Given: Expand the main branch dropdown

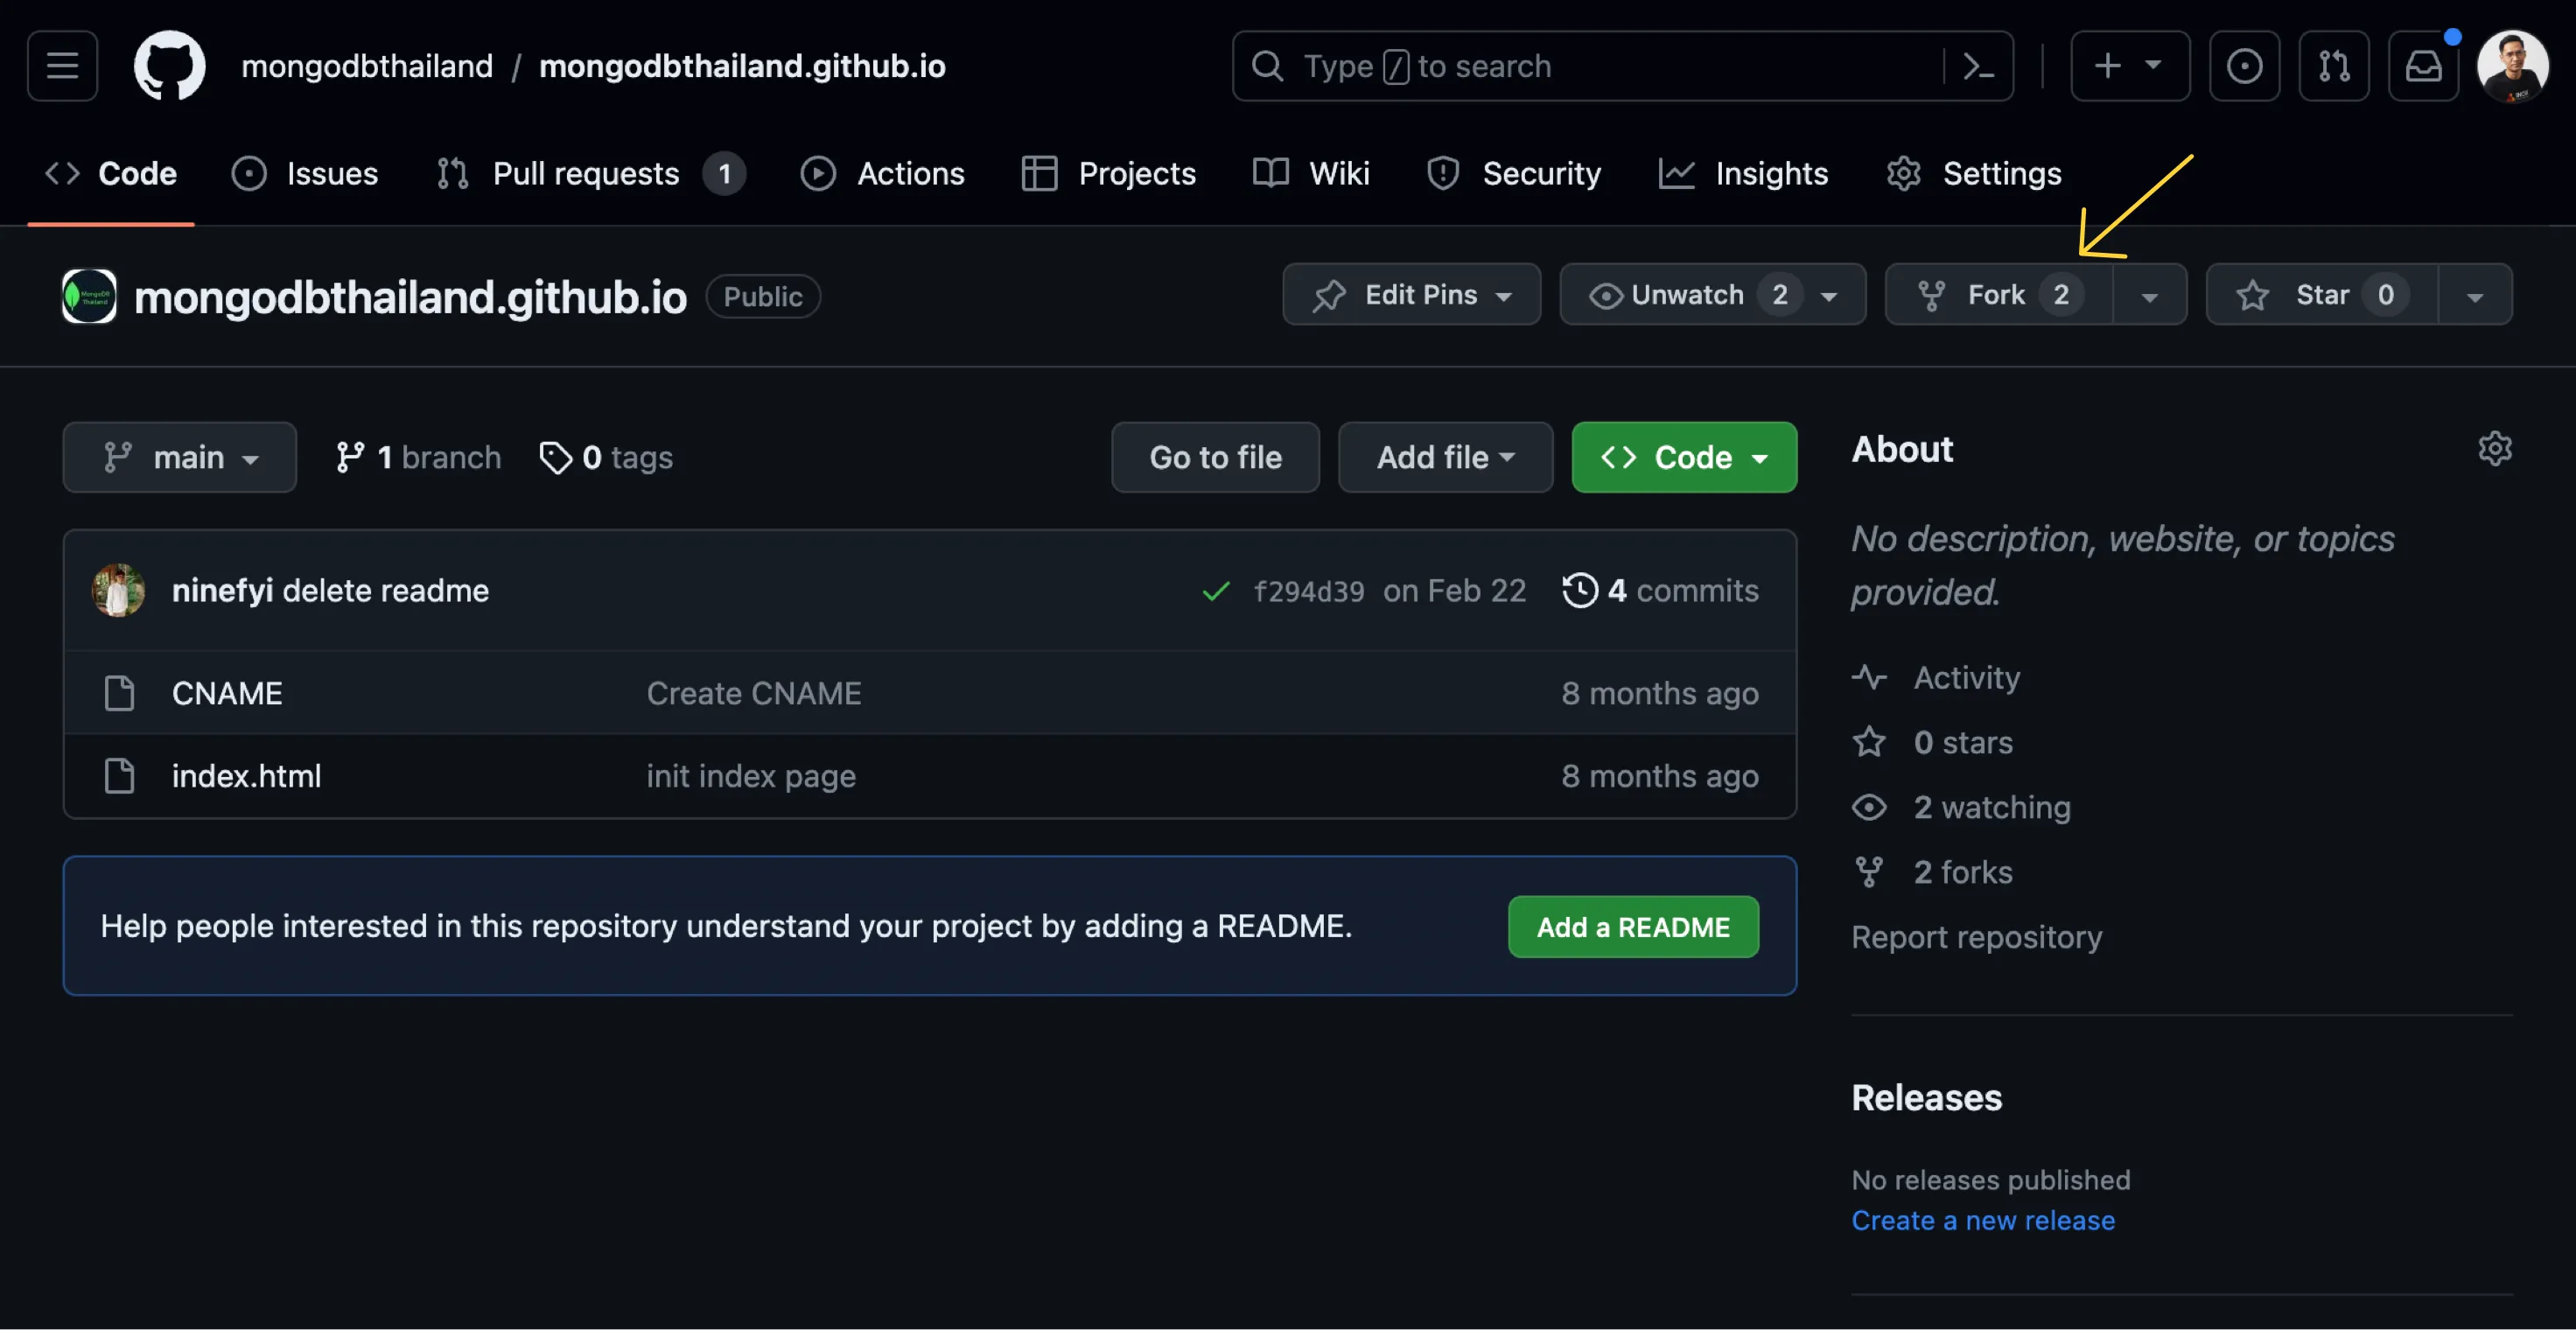Looking at the screenshot, I should [x=180, y=457].
